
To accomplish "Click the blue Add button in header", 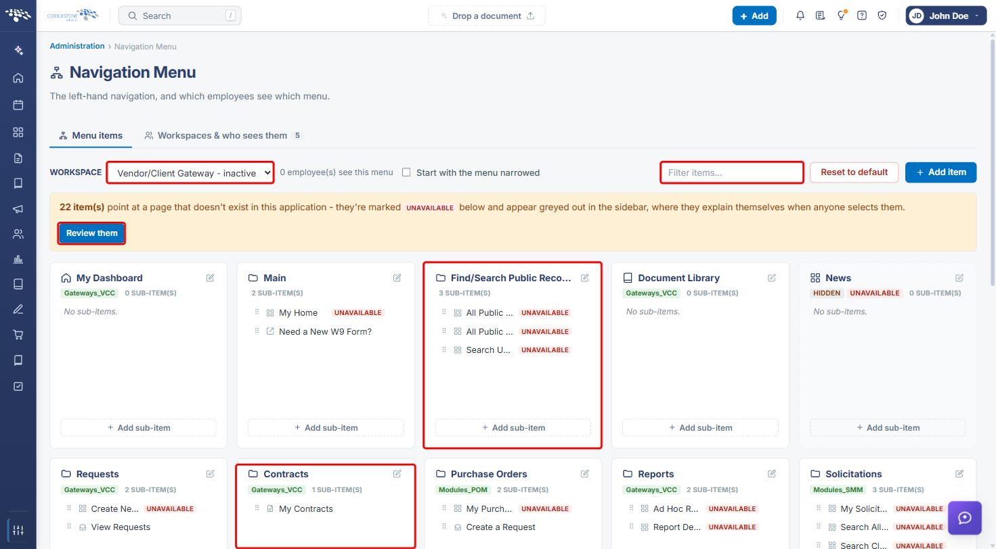I will pos(754,16).
